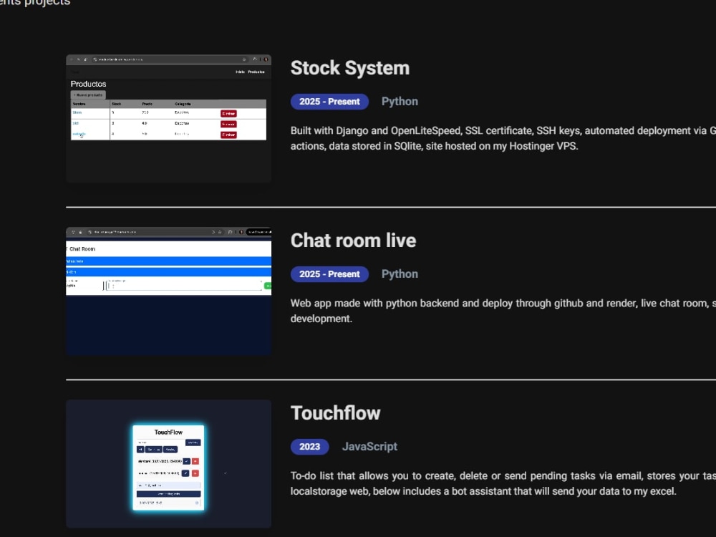Select the 2025 - Present badge under Chat room live
Screen dimensions: 716x537
coord(329,274)
